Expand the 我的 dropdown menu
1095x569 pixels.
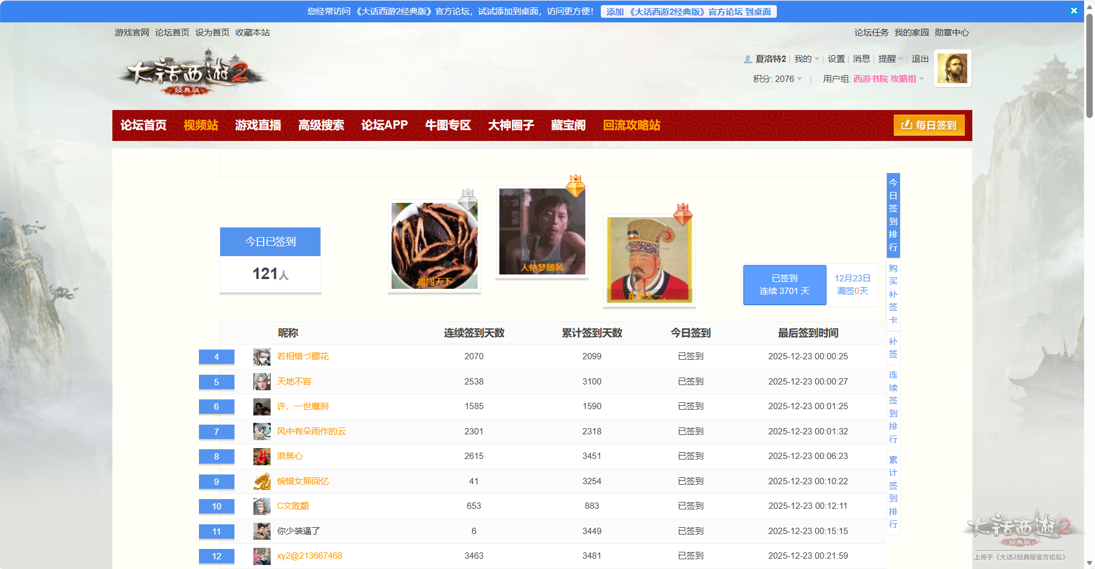(x=806, y=59)
